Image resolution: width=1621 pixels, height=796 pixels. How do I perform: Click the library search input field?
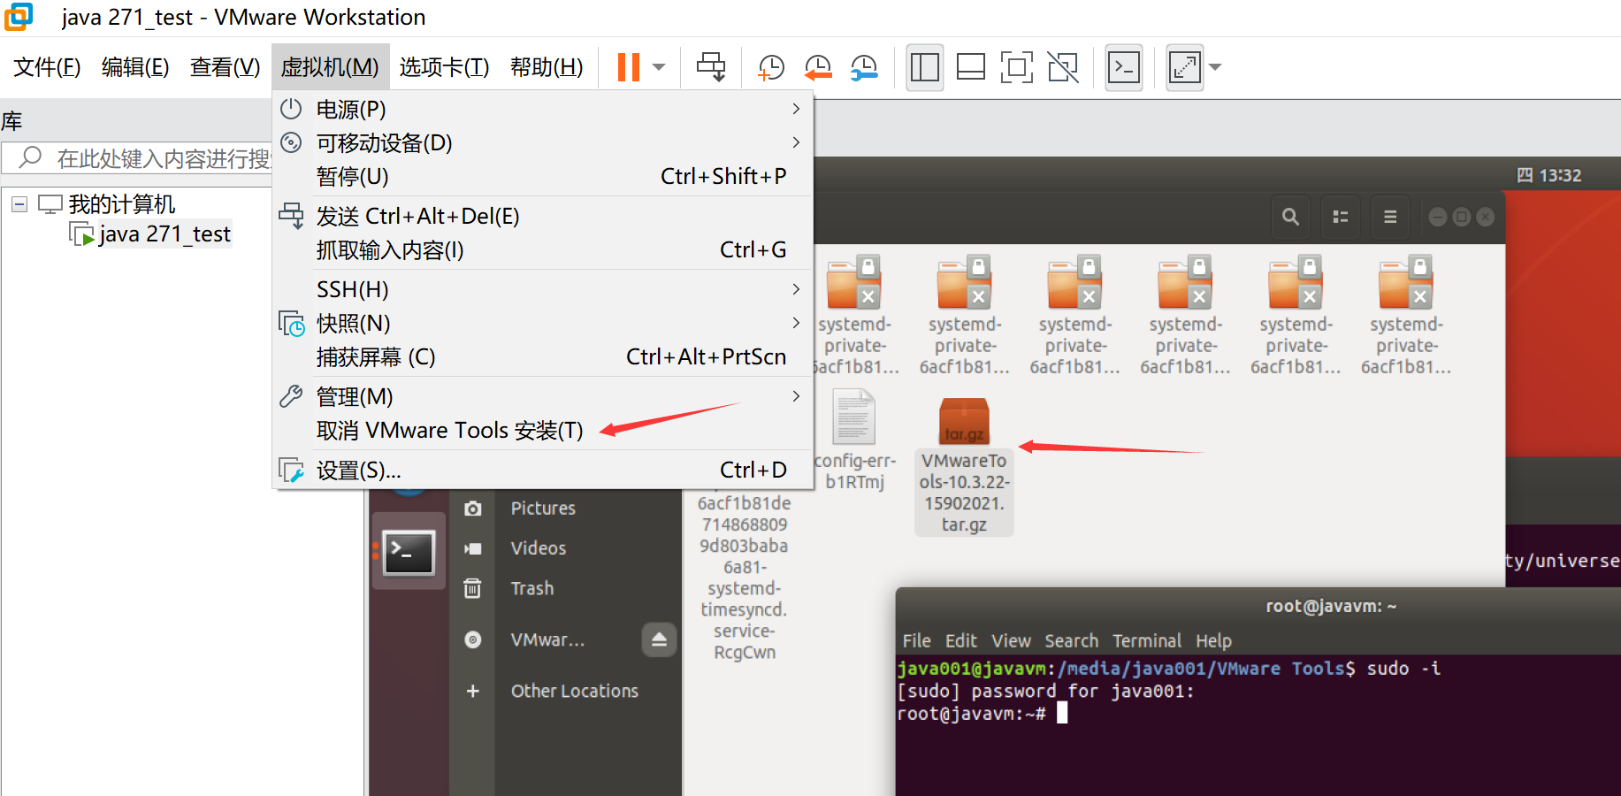point(138,158)
